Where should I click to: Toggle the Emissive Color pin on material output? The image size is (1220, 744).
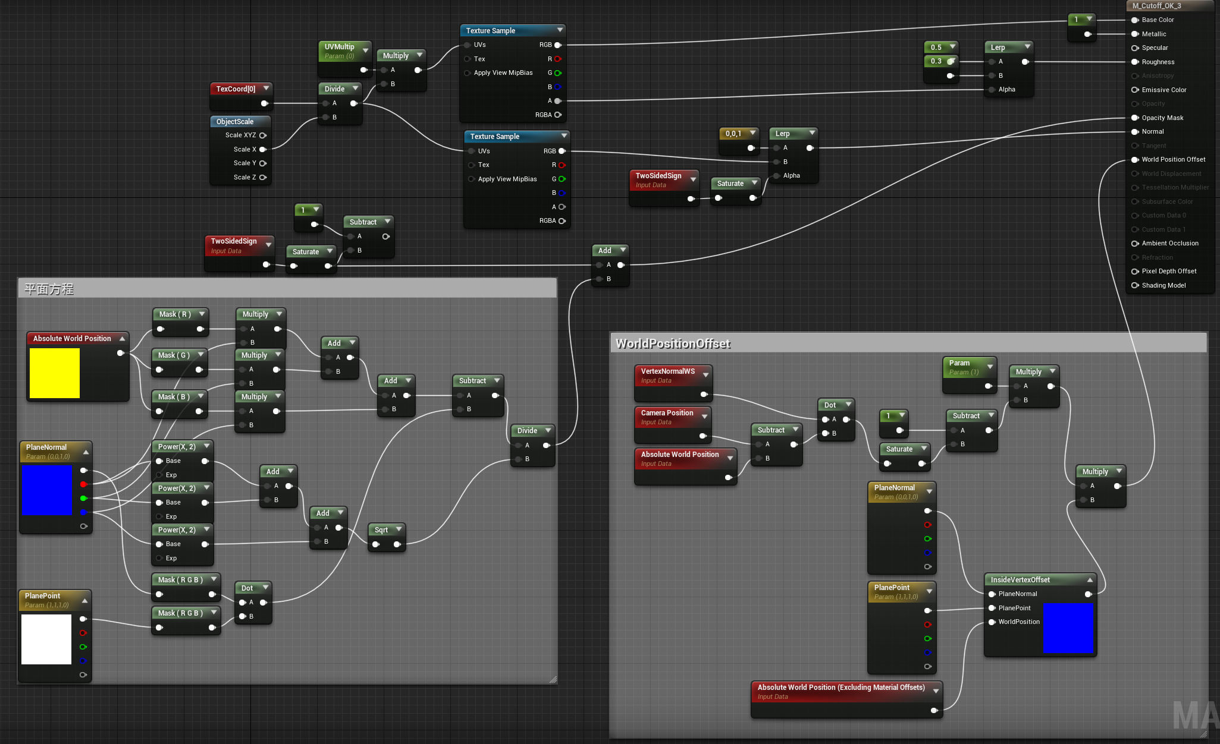point(1135,90)
